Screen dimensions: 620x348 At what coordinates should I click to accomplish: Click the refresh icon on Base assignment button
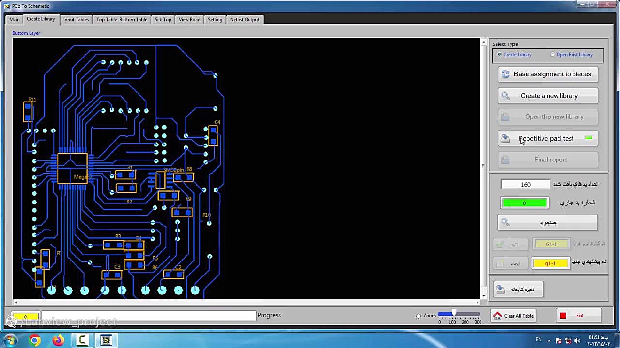click(505, 74)
